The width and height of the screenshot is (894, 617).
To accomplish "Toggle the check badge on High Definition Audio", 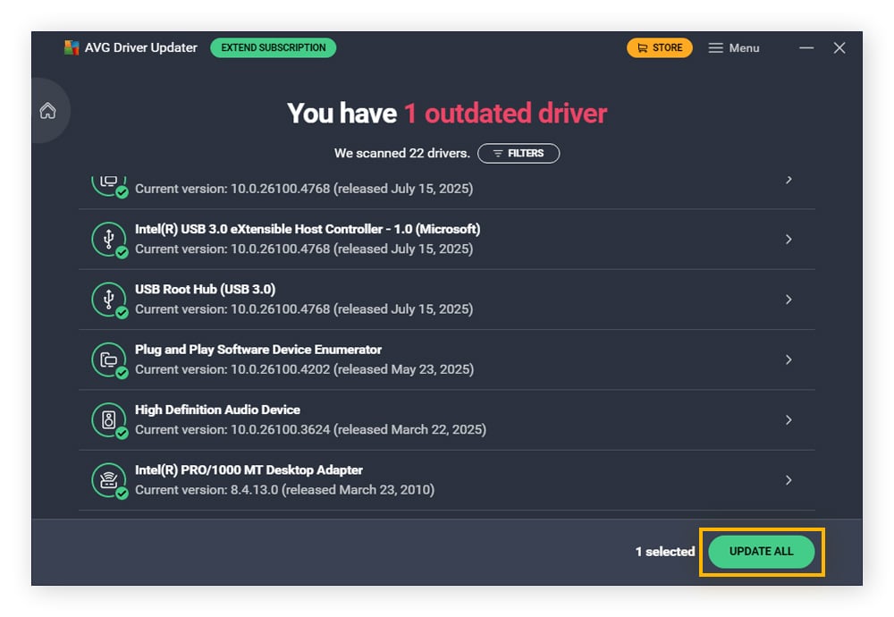I will tap(123, 432).
